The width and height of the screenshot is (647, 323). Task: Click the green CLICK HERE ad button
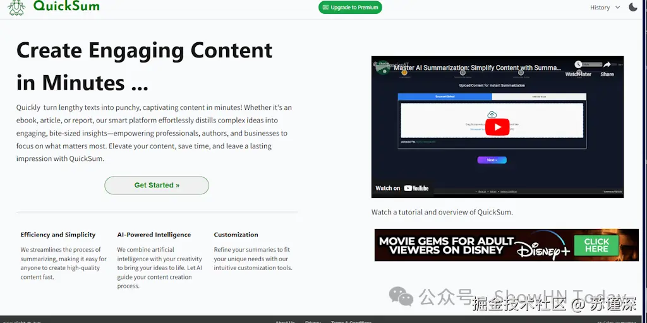coord(596,245)
